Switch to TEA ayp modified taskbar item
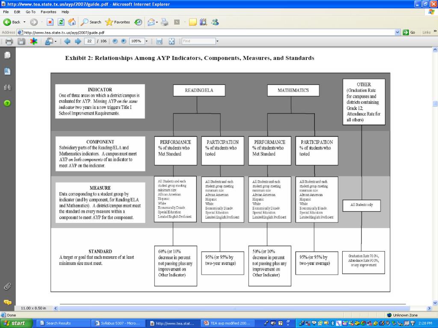Image resolution: width=438 pixels, height=328 pixels. pos(228,323)
